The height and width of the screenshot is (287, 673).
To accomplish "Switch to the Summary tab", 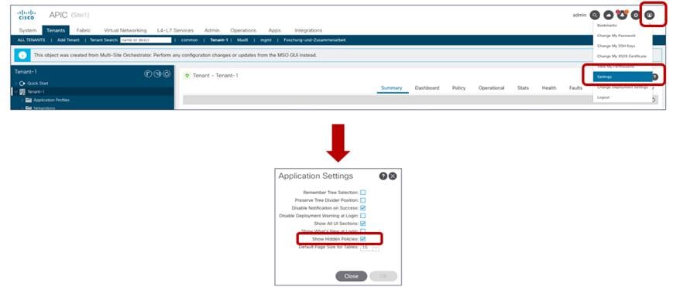I will (x=391, y=88).
